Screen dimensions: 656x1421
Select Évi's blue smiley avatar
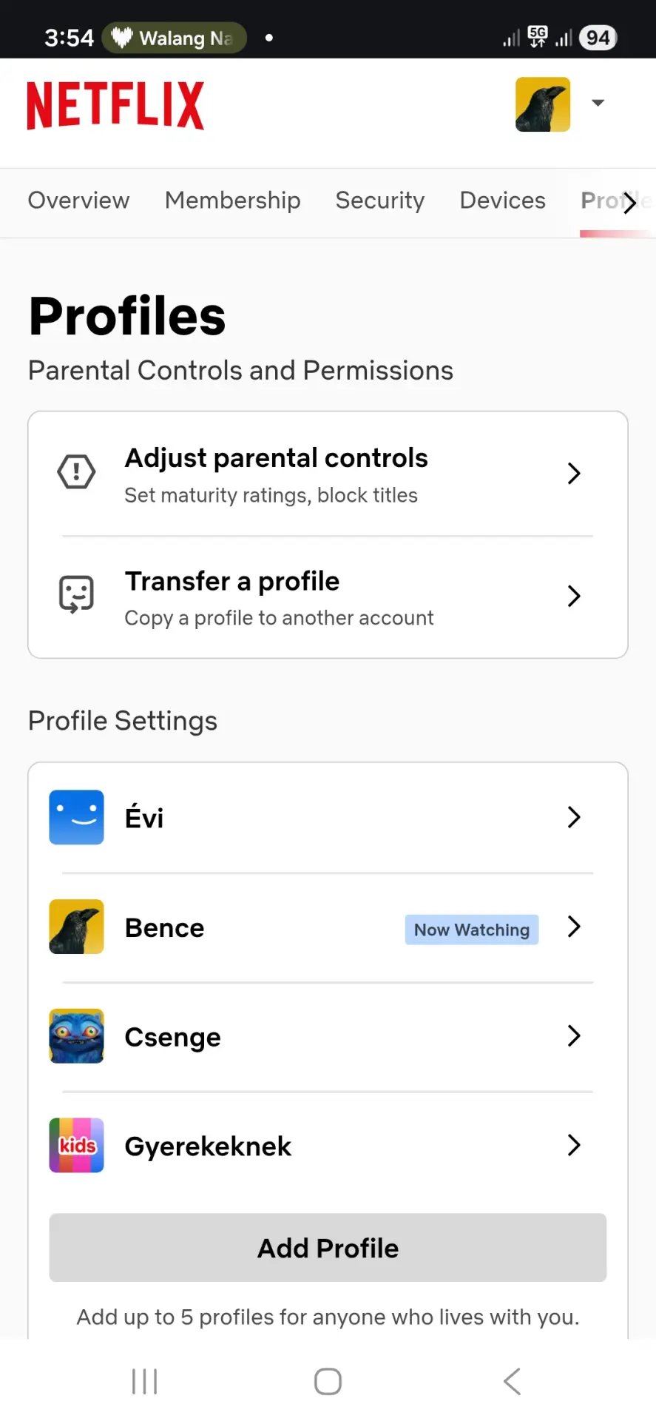click(x=76, y=817)
